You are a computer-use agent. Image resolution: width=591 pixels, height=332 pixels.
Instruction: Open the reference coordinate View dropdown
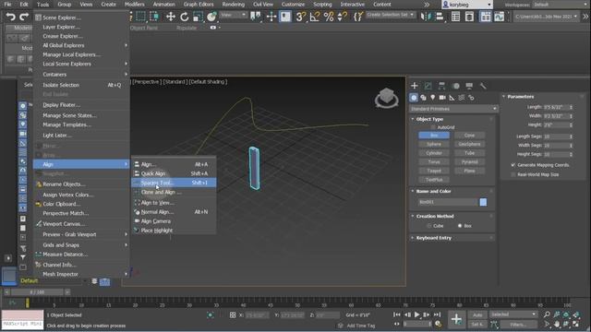(x=234, y=15)
